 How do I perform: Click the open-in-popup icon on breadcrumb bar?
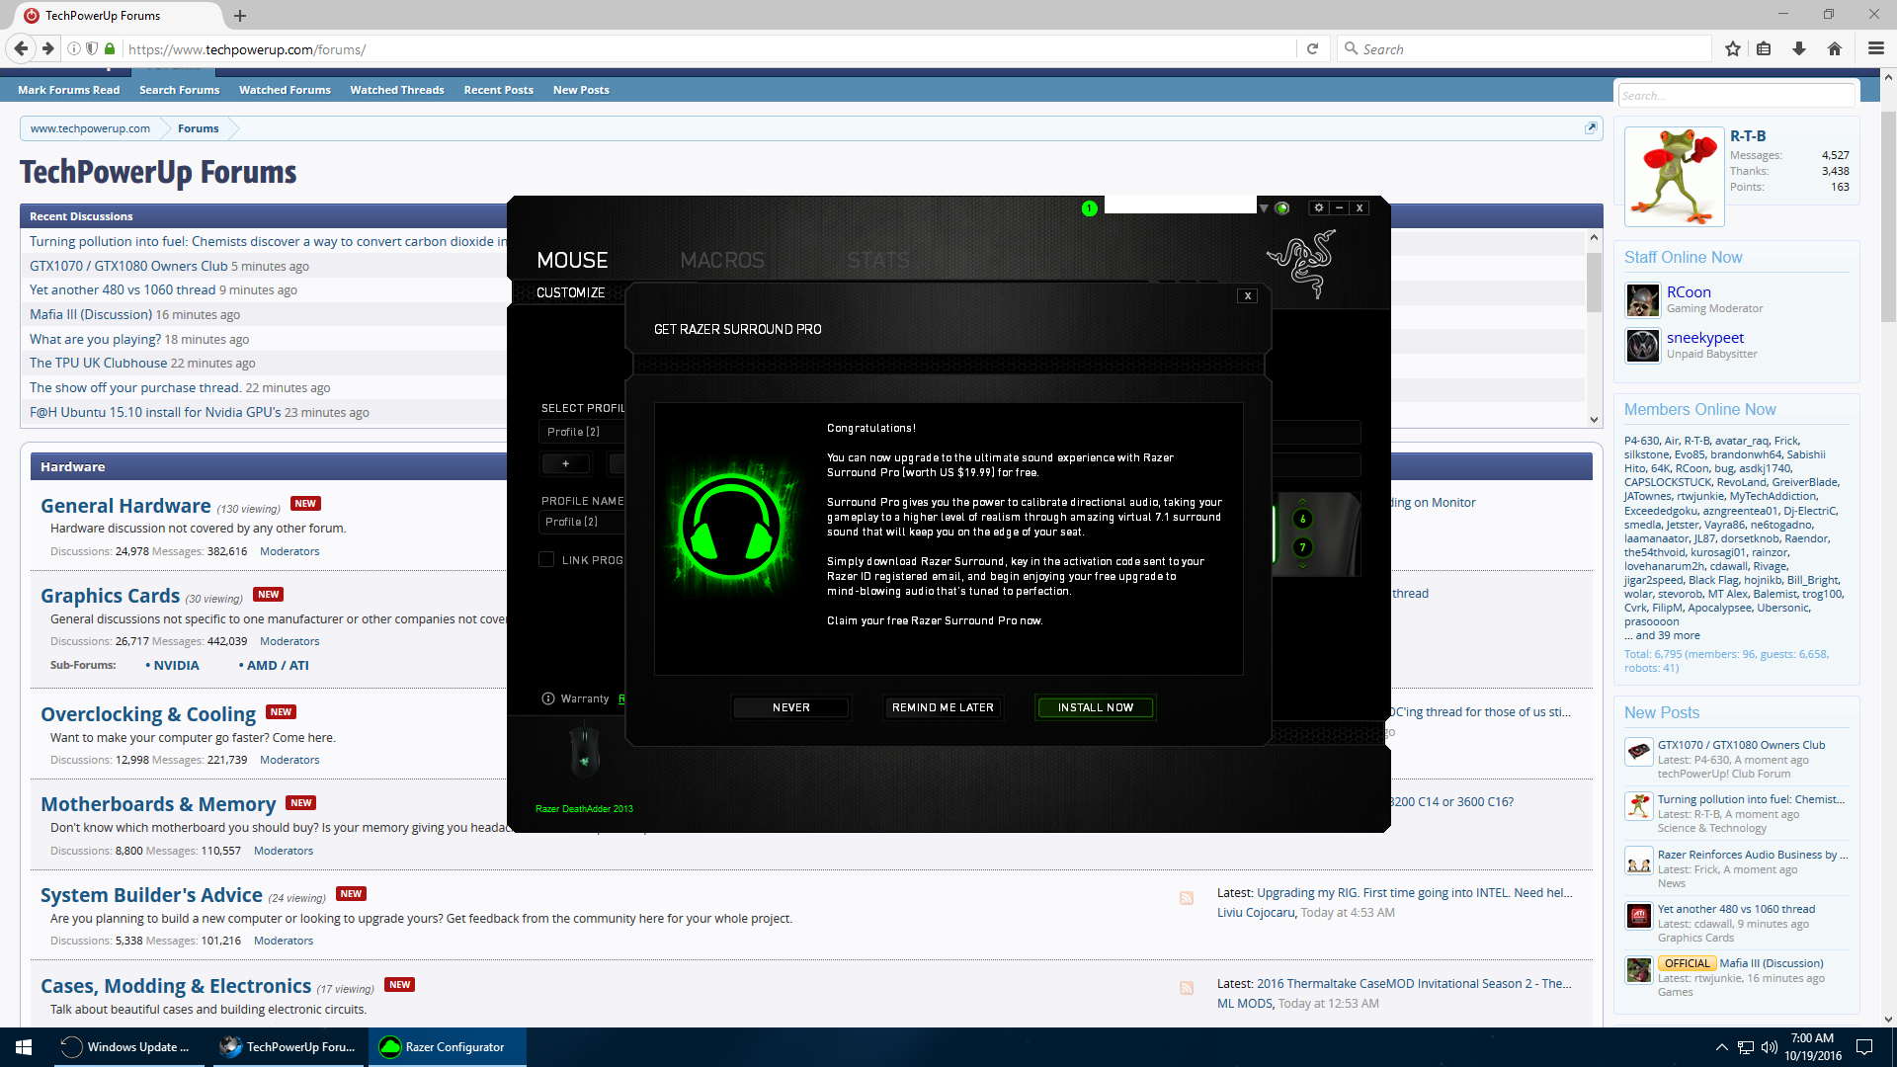click(1591, 127)
